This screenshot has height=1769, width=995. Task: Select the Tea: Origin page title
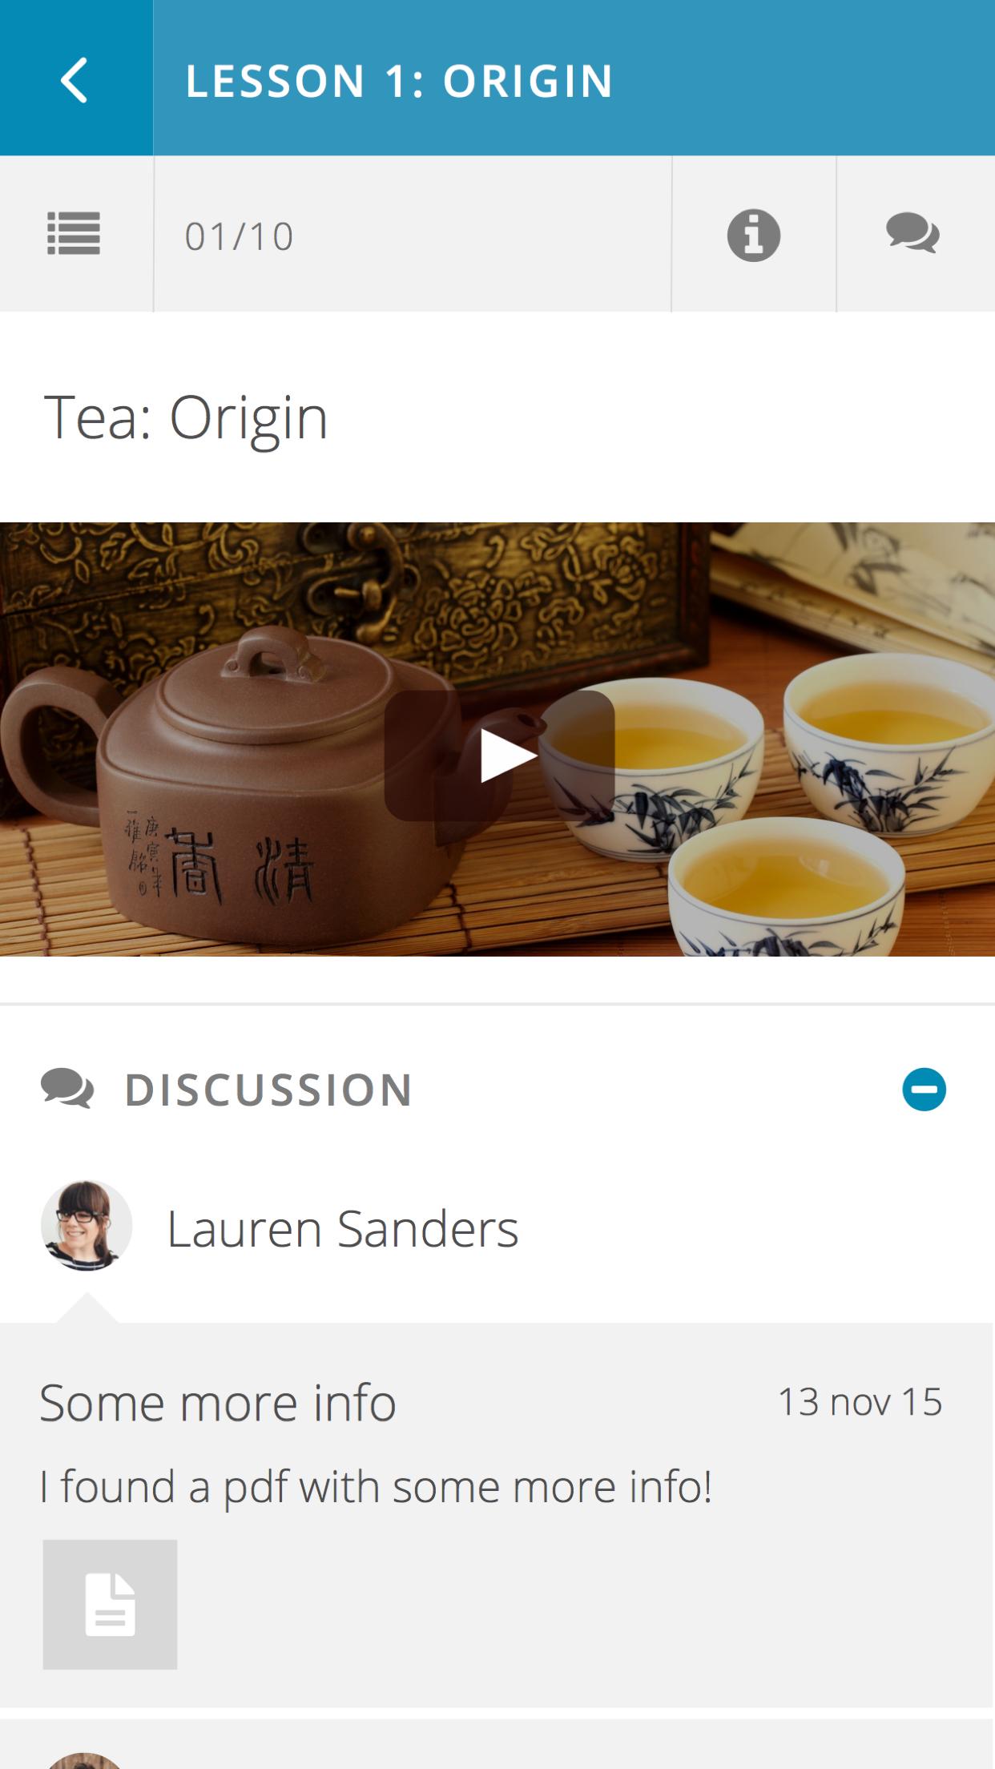coord(186,417)
